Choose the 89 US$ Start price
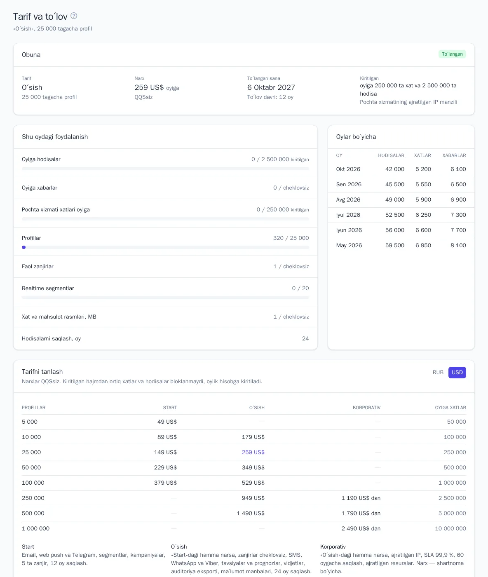This screenshot has width=488, height=577. (x=167, y=437)
